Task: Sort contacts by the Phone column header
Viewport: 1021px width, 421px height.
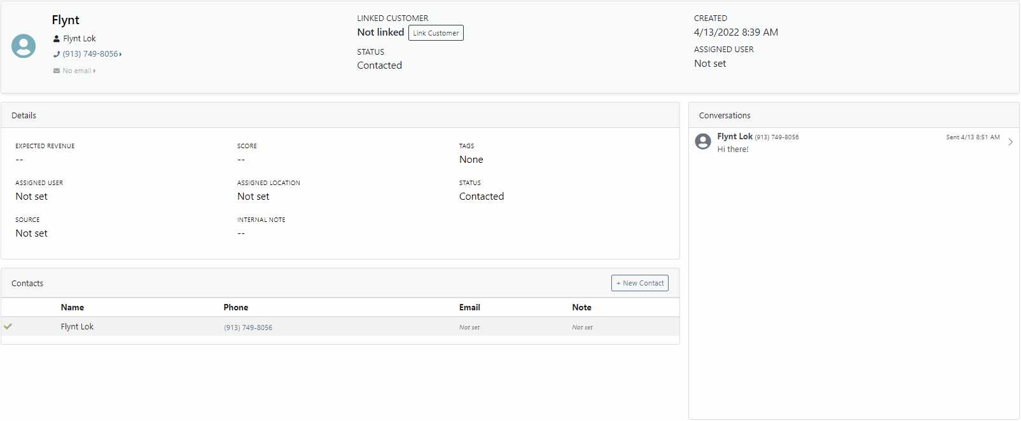Action: pyautogui.click(x=236, y=307)
